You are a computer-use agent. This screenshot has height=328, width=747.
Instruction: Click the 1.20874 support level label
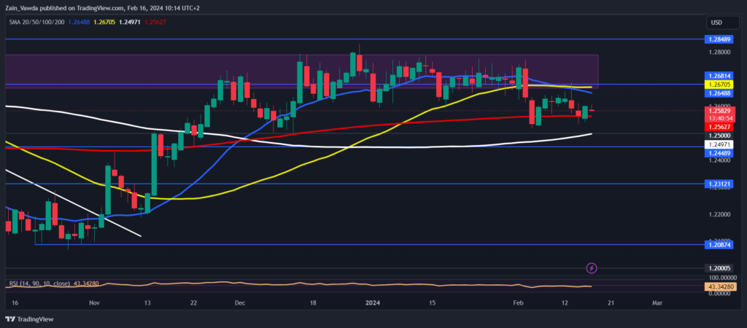(x=719, y=245)
